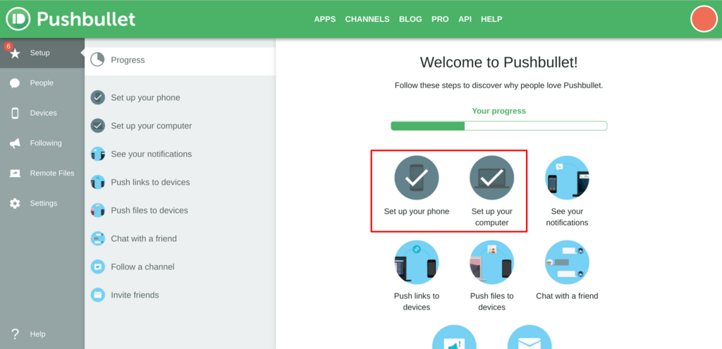Click the Pushbullet wordmark in header
The image size is (722, 349).
pyautogui.click(x=86, y=19)
